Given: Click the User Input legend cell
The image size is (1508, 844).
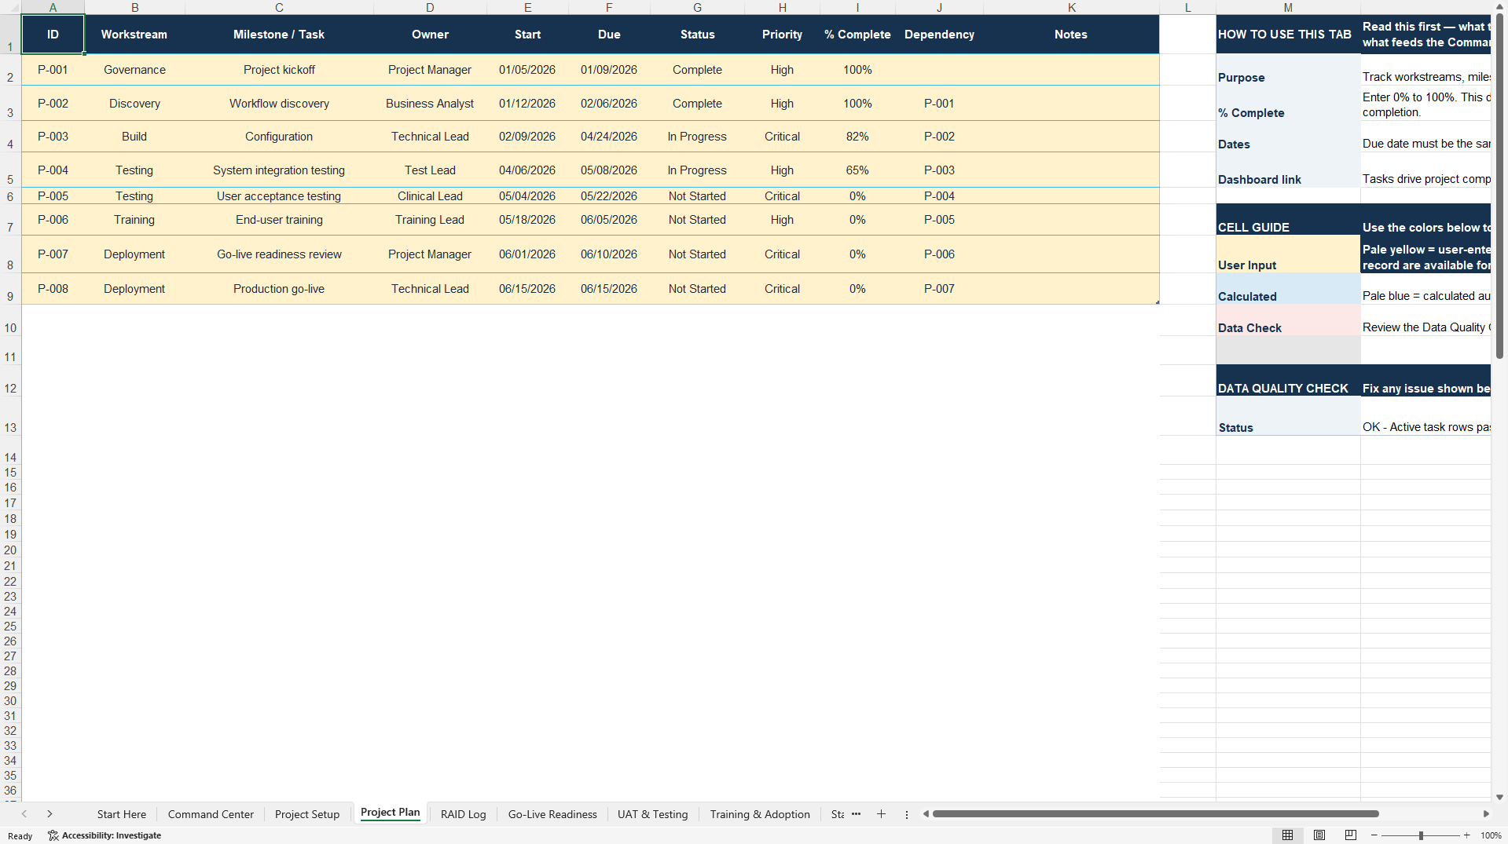Looking at the screenshot, I should pyautogui.click(x=1288, y=254).
